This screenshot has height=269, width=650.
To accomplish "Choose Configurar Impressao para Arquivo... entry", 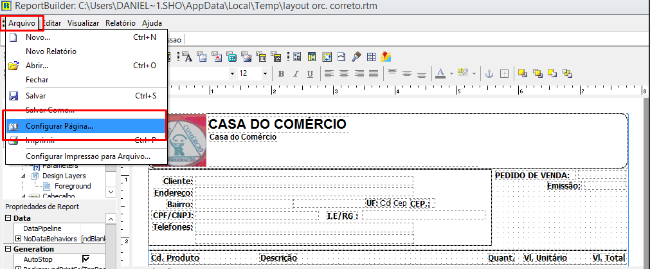I will coord(87,157).
